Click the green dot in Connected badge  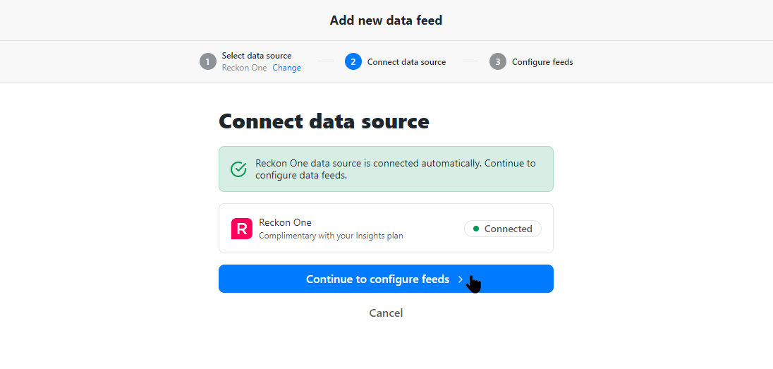476,229
